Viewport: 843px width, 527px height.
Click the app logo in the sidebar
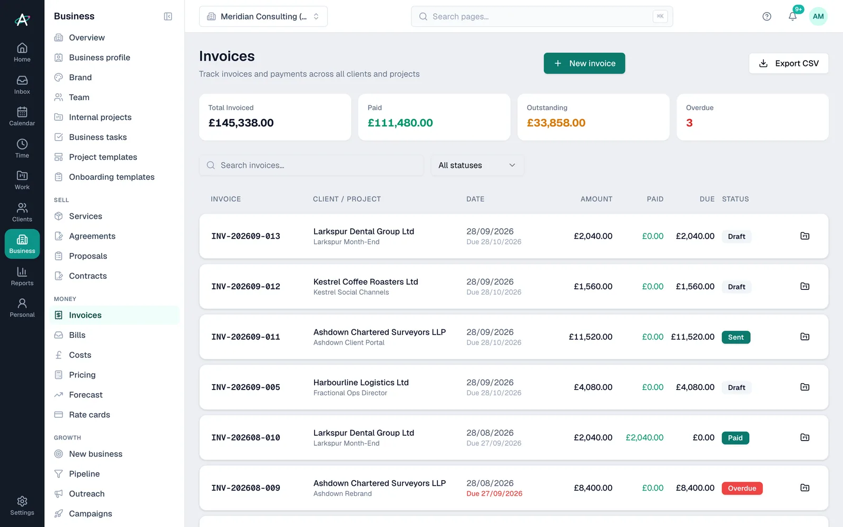point(22,19)
